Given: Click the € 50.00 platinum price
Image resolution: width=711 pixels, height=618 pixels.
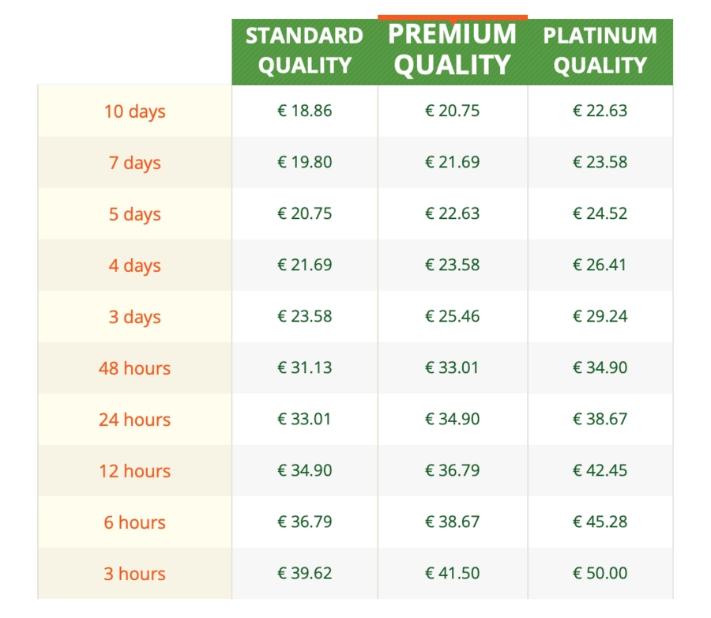Looking at the screenshot, I should (x=600, y=573).
